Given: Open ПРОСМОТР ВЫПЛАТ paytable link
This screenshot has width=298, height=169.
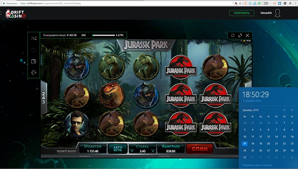Looking at the screenshot, I should coord(66,151).
